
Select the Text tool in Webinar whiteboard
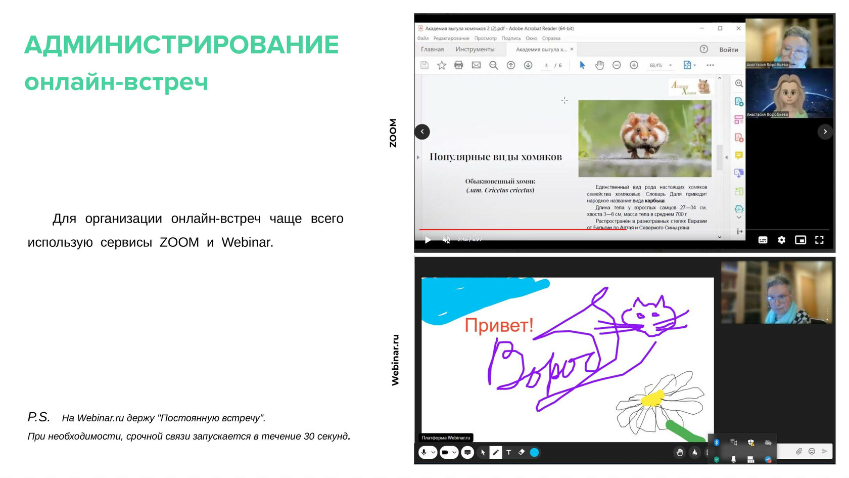pos(508,452)
